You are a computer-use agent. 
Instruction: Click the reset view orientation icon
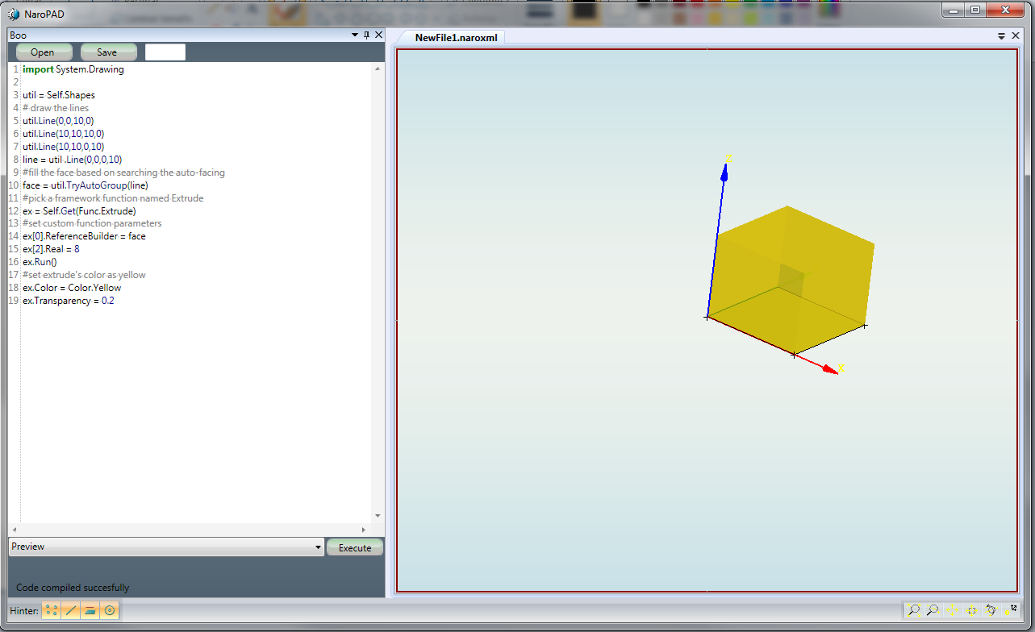tap(1010, 610)
